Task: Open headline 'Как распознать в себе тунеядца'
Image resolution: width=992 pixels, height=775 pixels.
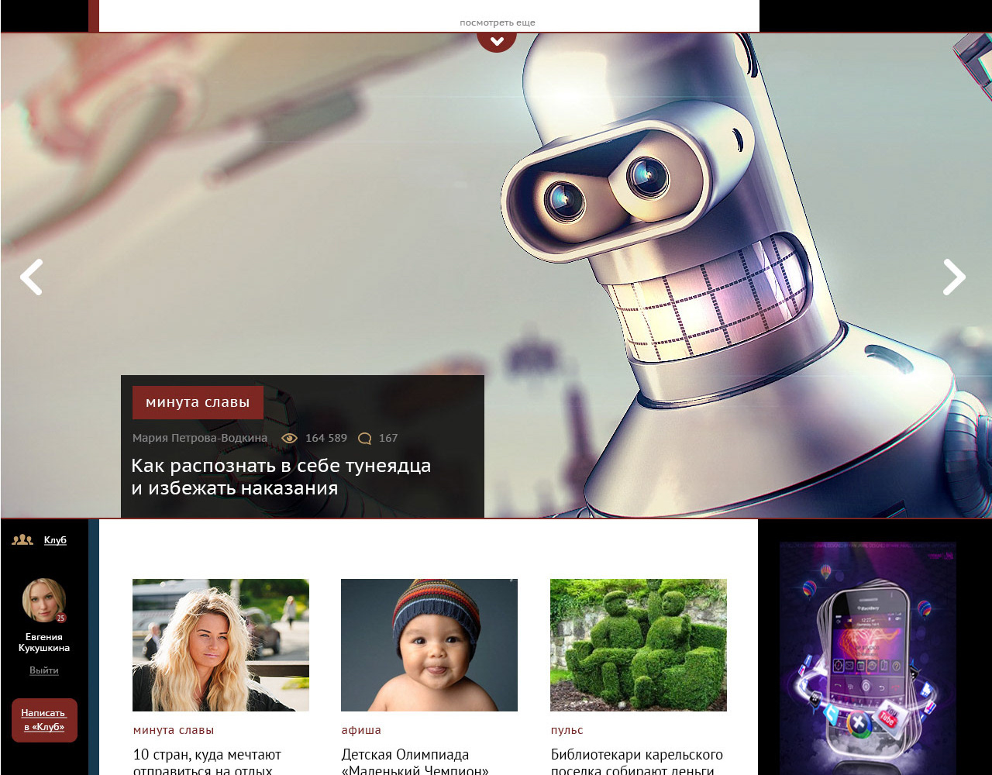Action: tap(281, 477)
